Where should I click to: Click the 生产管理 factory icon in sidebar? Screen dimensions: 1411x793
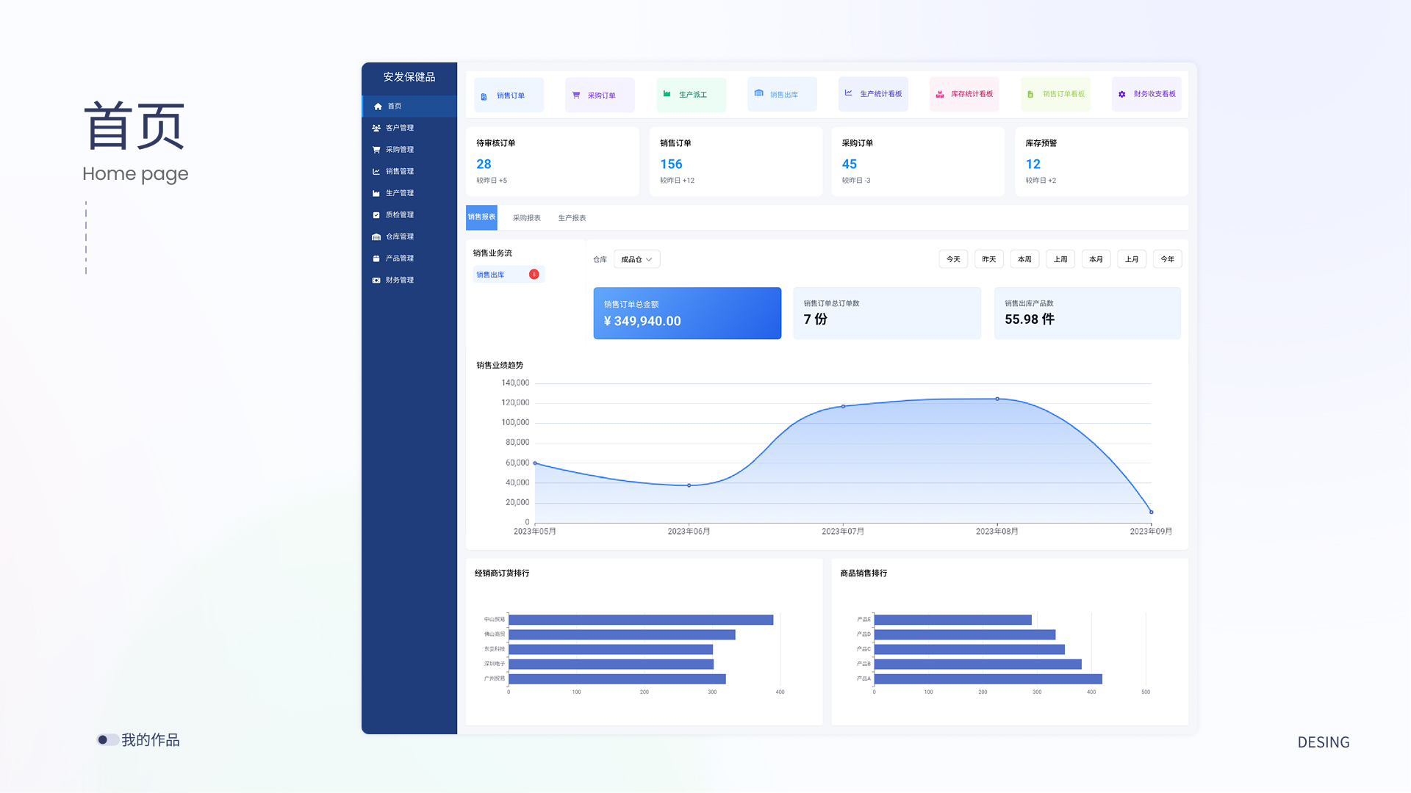(376, 193)
